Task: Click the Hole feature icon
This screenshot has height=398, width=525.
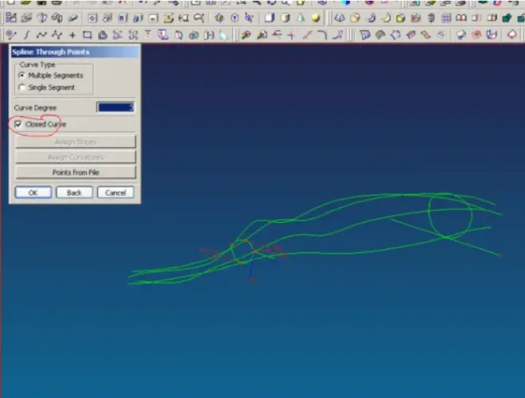Action: pyautogui.click(x=92, y=18)
